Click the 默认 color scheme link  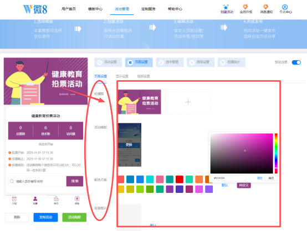pos(225,185)
